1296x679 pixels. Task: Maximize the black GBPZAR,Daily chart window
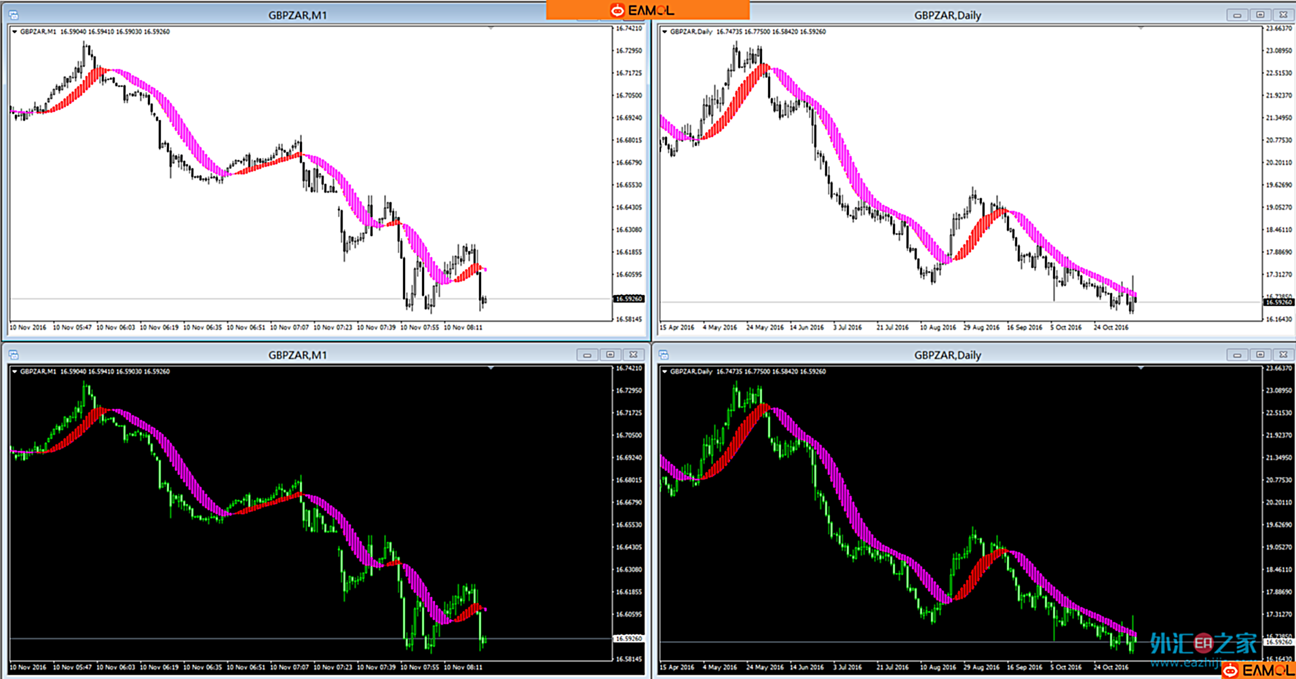pyautogui.click(x=1260, y=355)
